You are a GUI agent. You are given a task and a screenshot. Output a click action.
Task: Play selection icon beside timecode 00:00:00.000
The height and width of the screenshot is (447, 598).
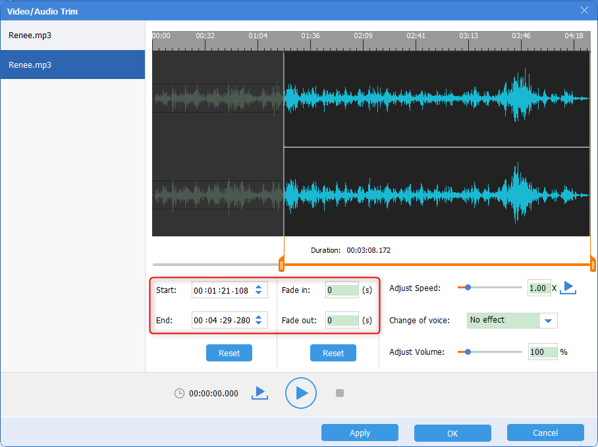pyautogui.click(x=259, y=393)
